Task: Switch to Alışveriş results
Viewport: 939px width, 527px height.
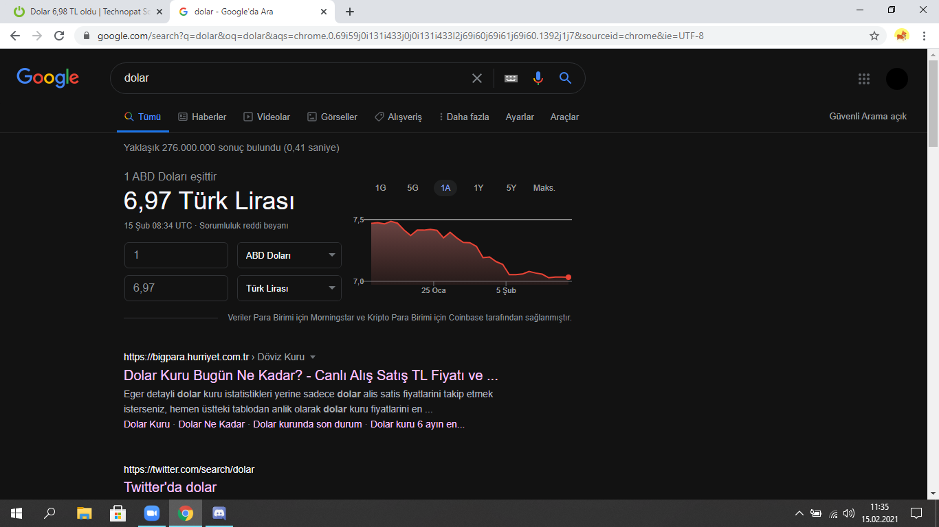Action: (x=398, y=117)
